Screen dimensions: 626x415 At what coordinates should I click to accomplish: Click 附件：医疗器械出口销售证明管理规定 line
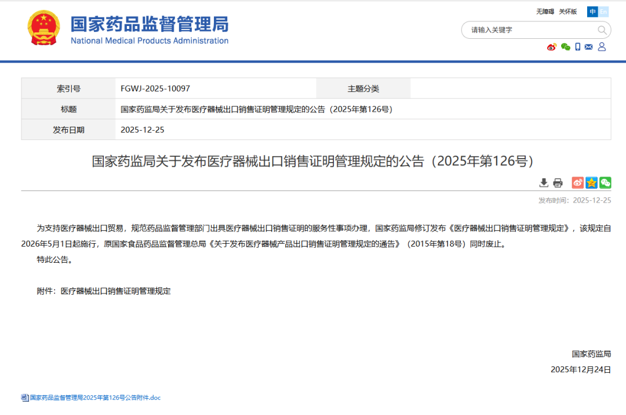point(104,291)
